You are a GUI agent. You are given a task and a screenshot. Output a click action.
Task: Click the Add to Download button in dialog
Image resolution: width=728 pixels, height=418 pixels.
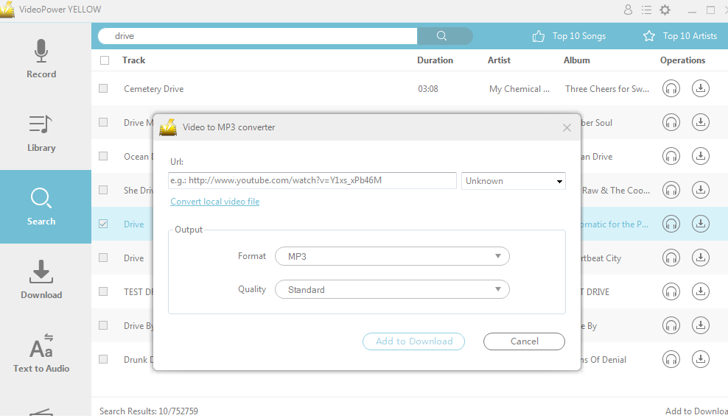coord(413,341)
